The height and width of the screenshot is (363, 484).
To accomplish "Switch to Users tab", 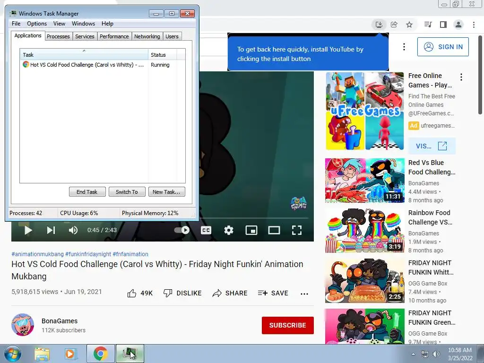I will [x=172, y=36].
